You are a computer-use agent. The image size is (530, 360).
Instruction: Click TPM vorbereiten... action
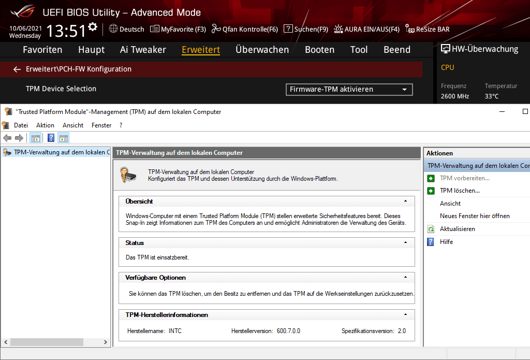click(x=465, y=178)
